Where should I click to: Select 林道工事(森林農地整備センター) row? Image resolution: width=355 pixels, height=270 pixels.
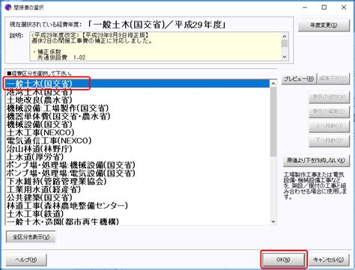coord(138,206)
